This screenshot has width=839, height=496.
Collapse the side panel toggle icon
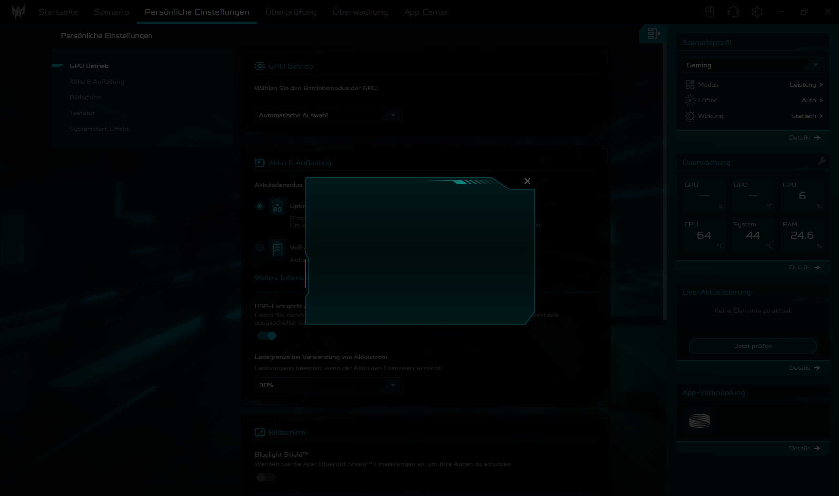pos(654,33)
